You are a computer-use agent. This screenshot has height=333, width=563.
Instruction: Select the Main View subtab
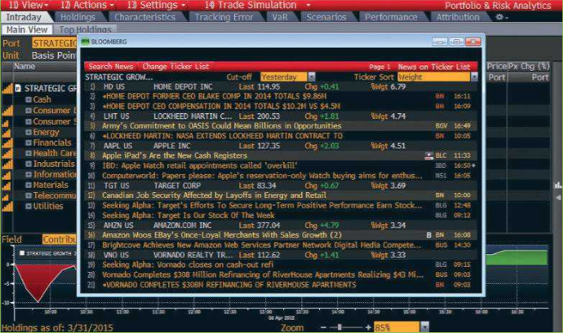pos(27,29)
